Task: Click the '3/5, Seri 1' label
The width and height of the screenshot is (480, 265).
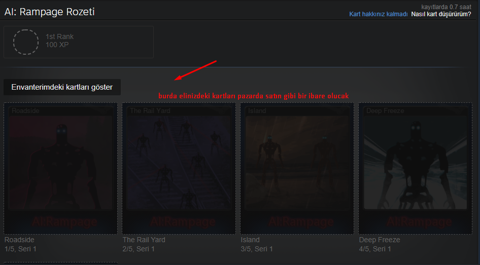Action: (x=257, y=249)
